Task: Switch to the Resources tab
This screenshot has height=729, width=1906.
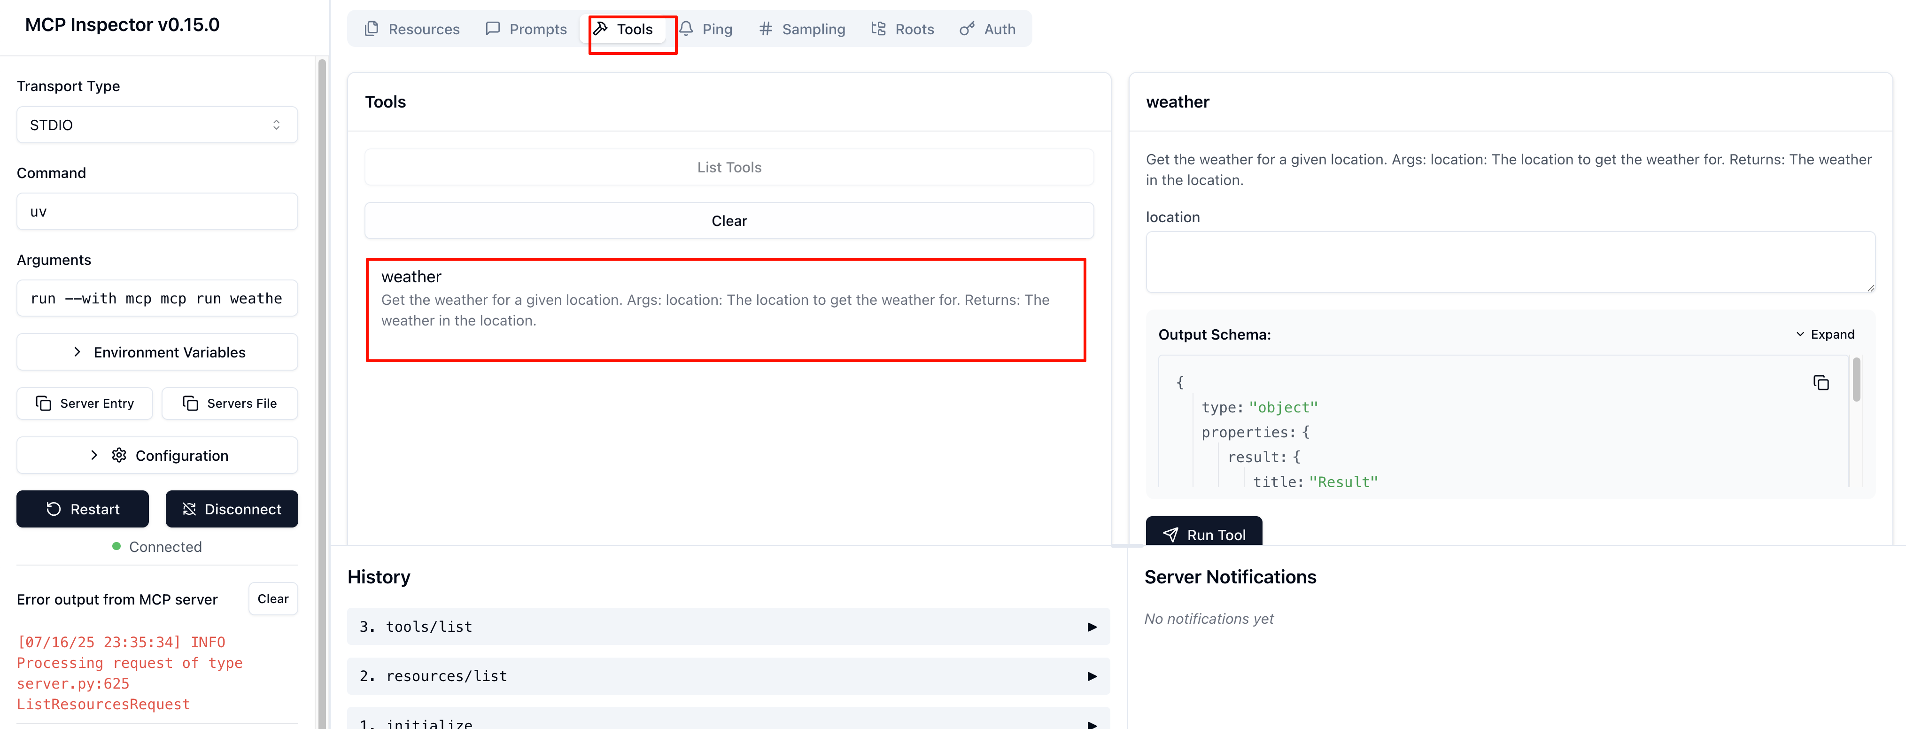Action: click(412, 29)
